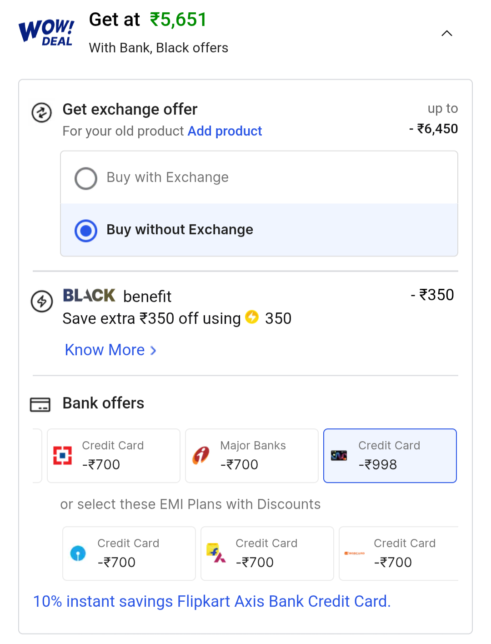The image size is (491, 644).
Task: Select Buy without Exchange radio button
Action: [x=86, y=231]
